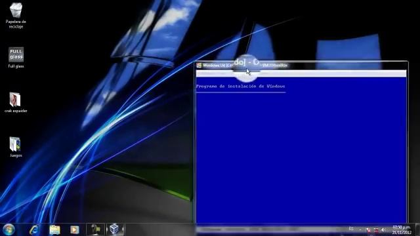Switch to the VirtualBox cube taskbar icon
The image size is (420, 236).
(115, 229)
